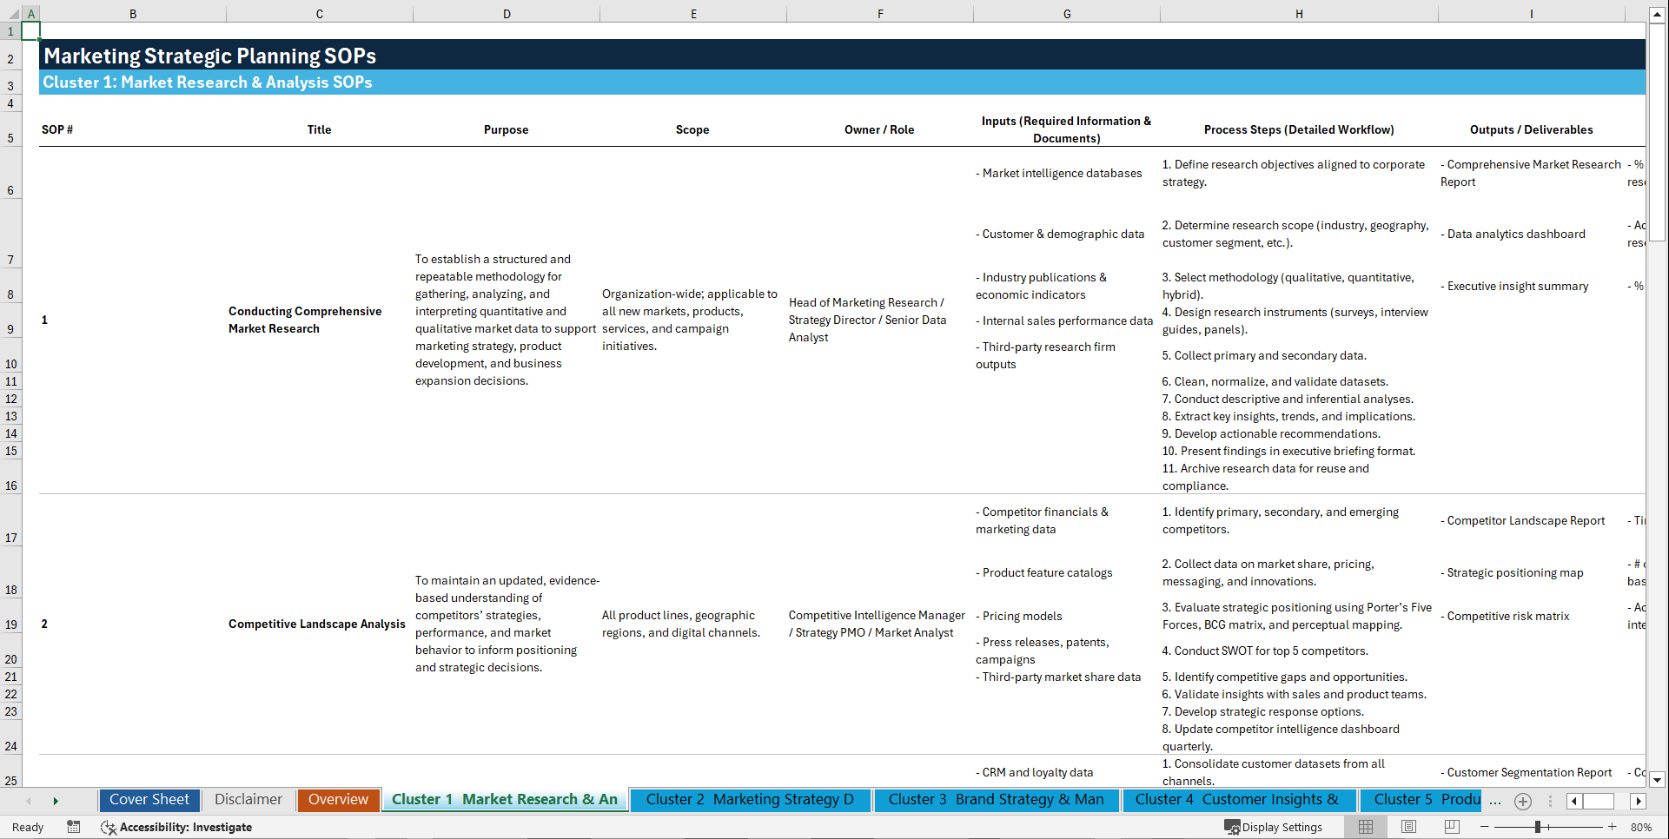Click the next-sheet navigation arrow
Image resolution: width=1669 pixels, height=839 pixels.
(x=56, y=801)
